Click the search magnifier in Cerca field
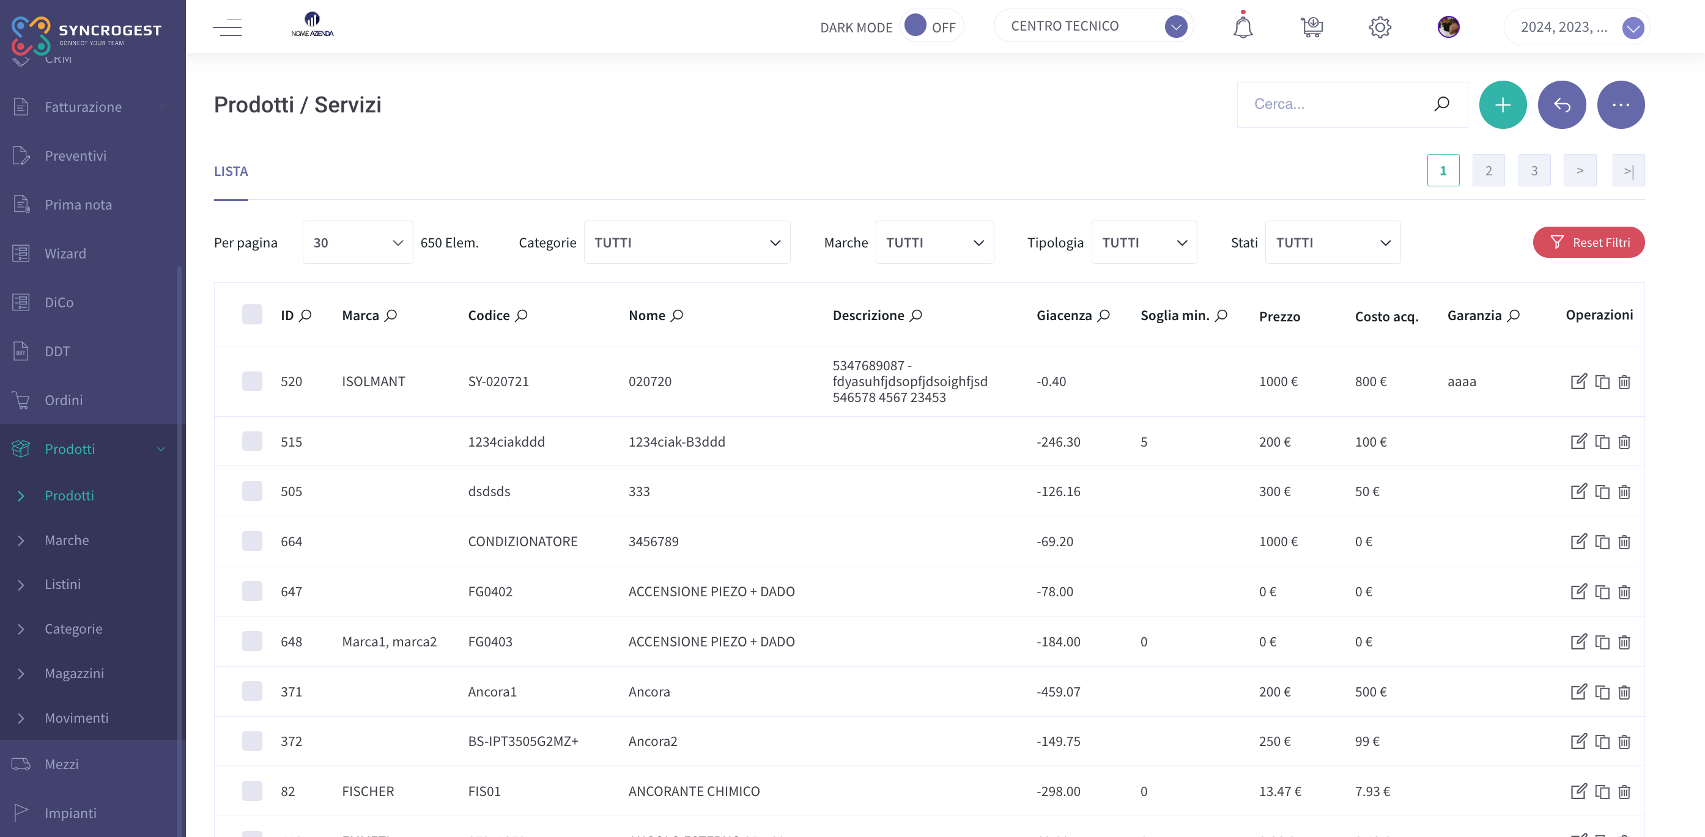This screenshot has width=1705, height=837. pos(1441,104)
